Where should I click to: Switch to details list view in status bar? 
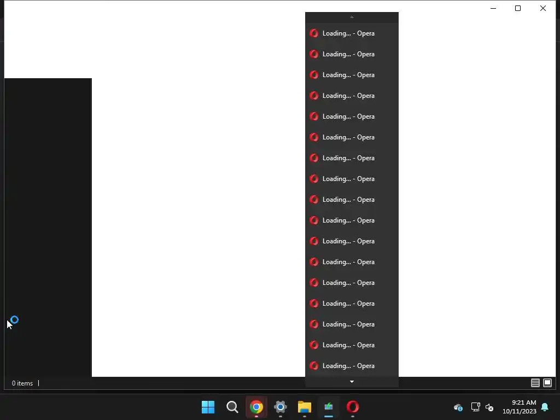click(535, 383)
